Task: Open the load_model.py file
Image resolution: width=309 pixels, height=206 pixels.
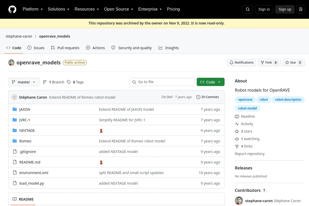Action: (x=32, y=183)
